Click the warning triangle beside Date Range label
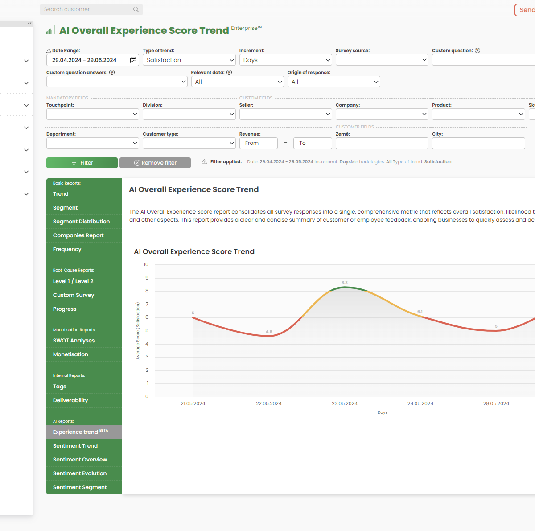Viewport: 535px width, 531px height. 49,50
